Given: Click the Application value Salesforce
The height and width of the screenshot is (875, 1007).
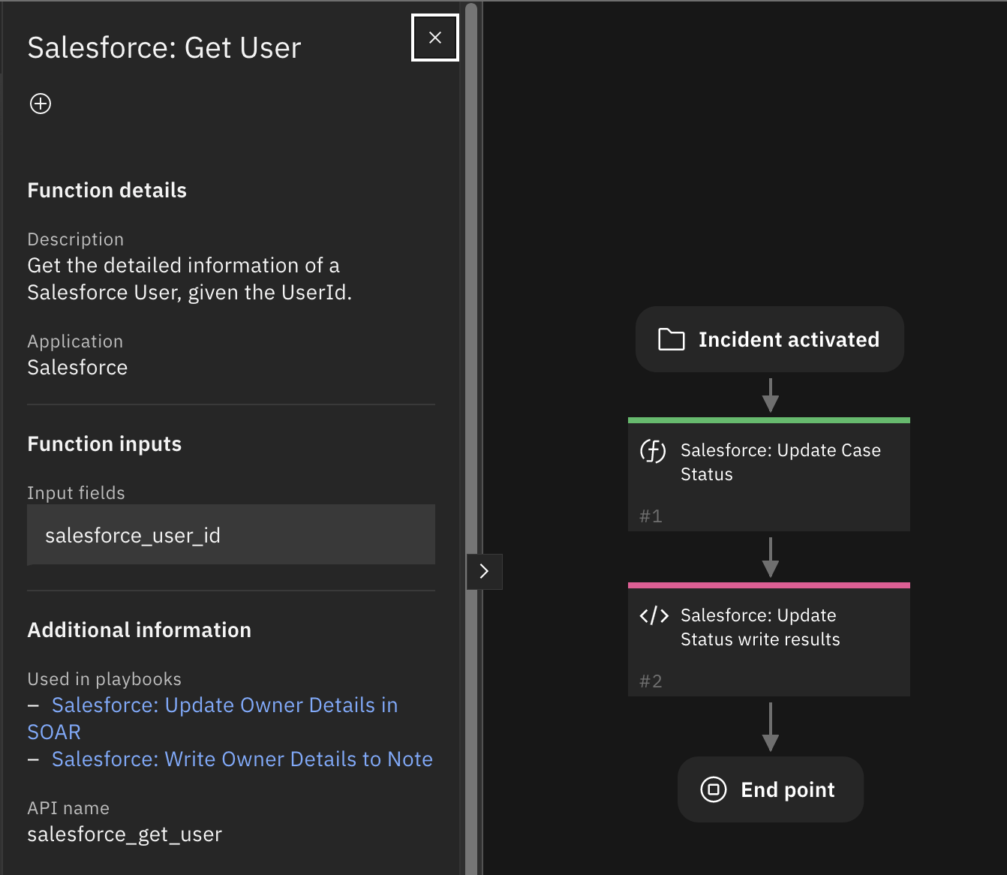Looking at the screenshot, I should 77,368.
